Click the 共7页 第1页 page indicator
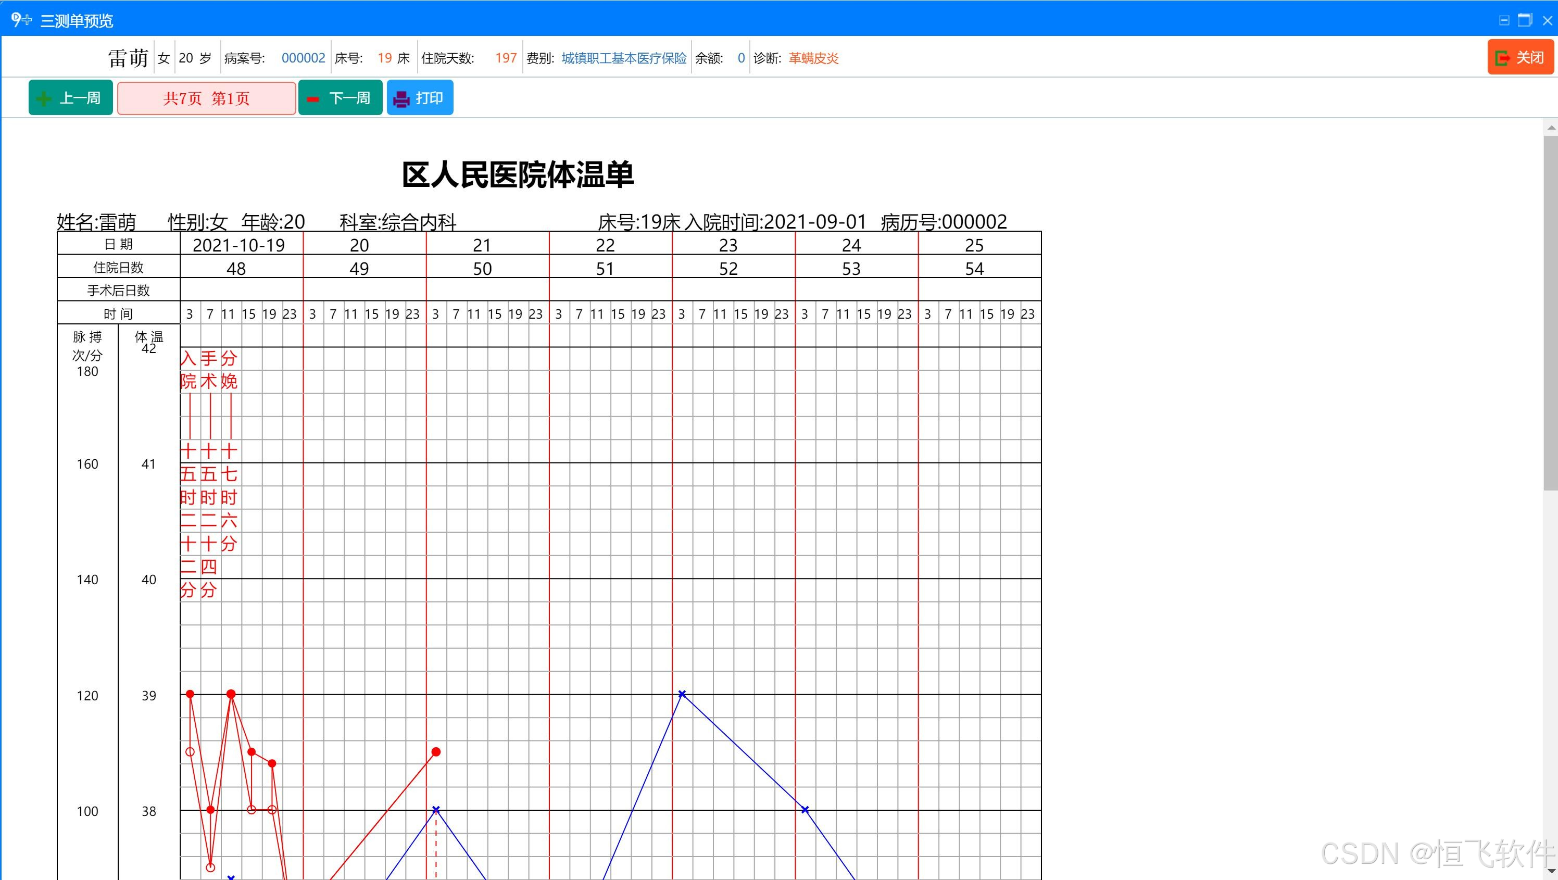 (206, 98)
